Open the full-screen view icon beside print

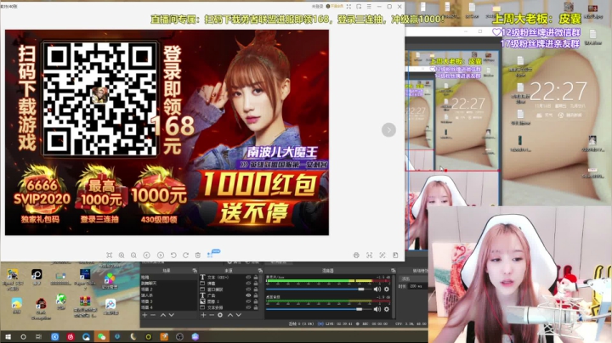pos(369,255)
